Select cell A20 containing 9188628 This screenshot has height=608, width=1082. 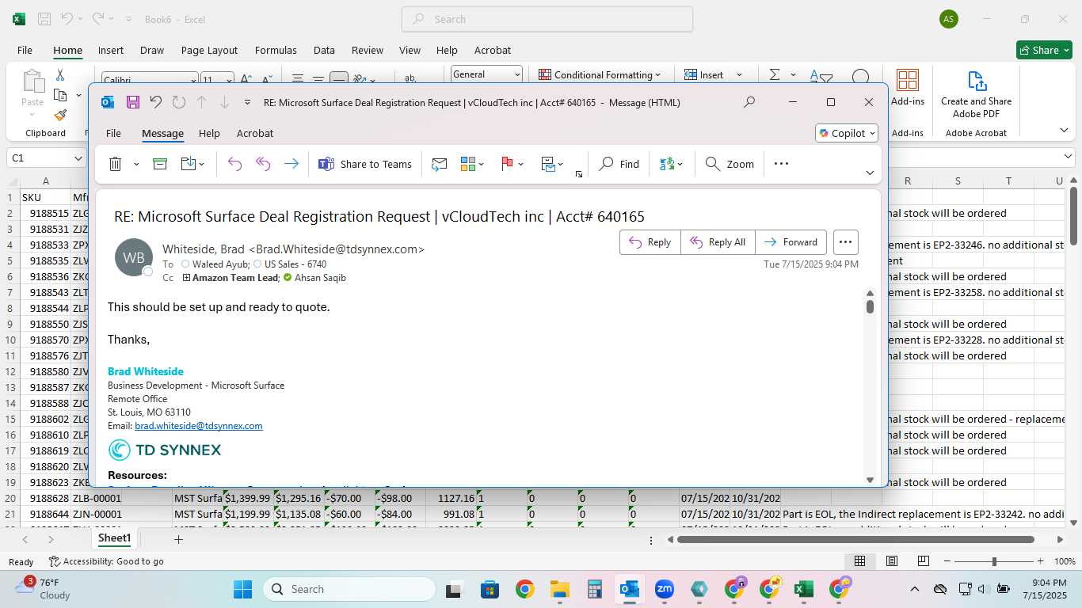pos(46,498)
